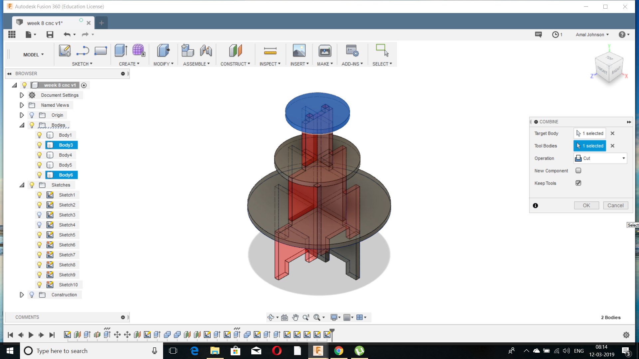Open the job status clock icon
Image resolution: width=639 pixels, height=359 pixels.
tap(555, 35)
